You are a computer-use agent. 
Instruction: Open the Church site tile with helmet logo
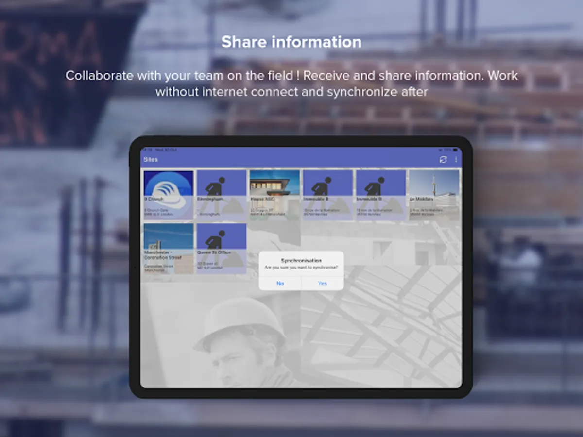pos(169,195)
